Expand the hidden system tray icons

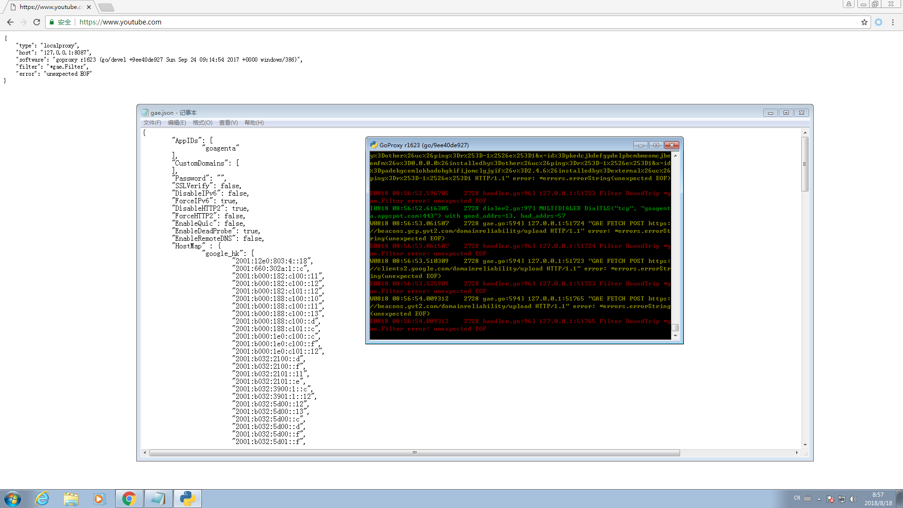[x=819, y=499]
